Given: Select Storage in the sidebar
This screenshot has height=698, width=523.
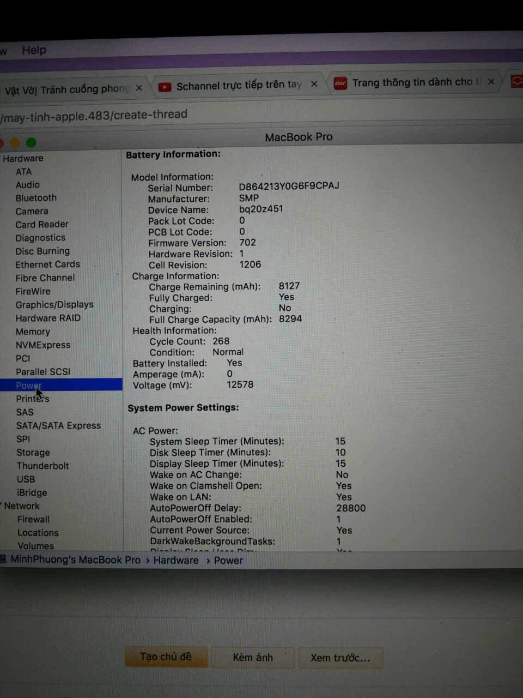Looking at the screenshot, I should [x=33, y=453].
